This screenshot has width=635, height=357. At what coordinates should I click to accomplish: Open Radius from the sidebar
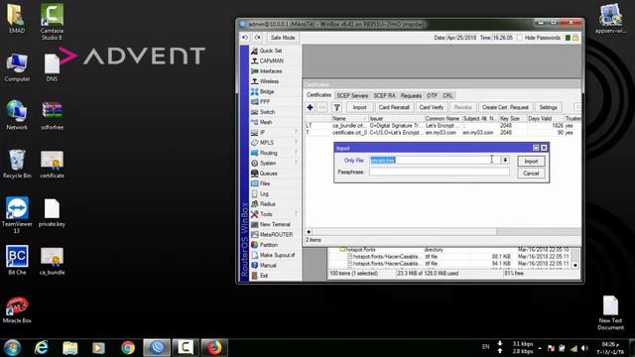pyautogui.click(x=267, y=204)
